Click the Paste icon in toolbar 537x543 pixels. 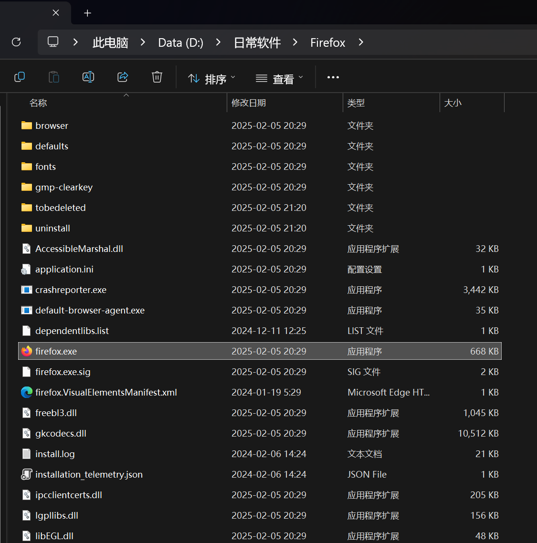[54, 77]
